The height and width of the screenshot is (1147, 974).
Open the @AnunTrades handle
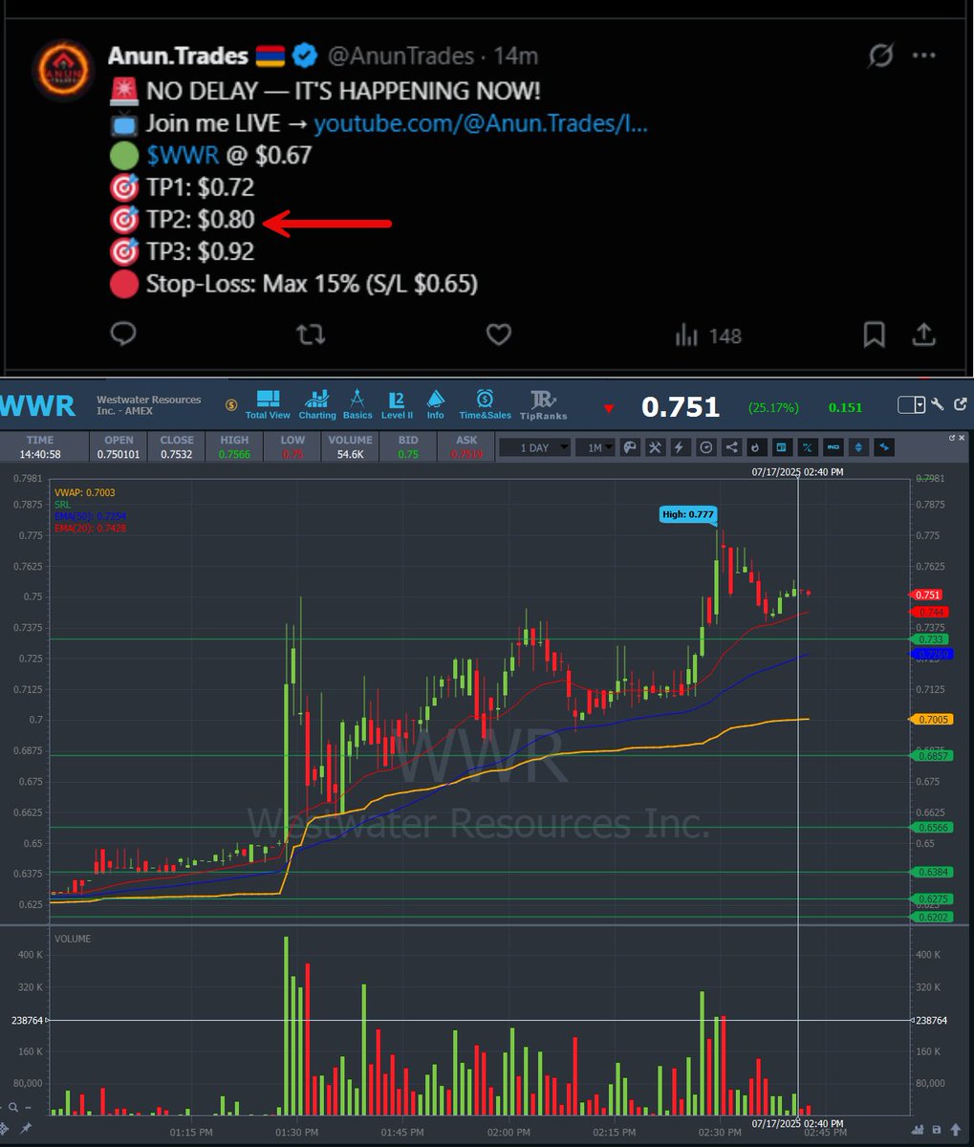400,56
